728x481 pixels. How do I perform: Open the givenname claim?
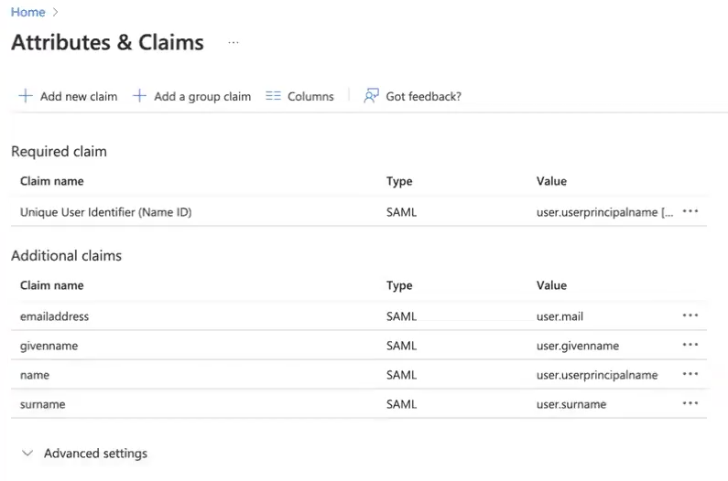coord(49,346)
